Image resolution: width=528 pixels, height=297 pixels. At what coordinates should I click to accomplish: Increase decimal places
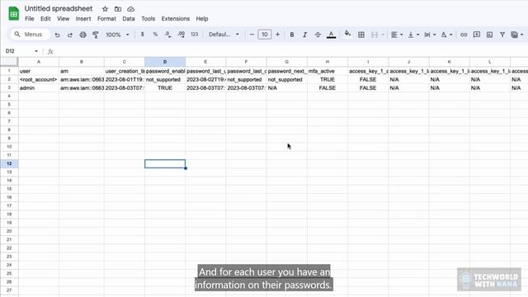181,35
